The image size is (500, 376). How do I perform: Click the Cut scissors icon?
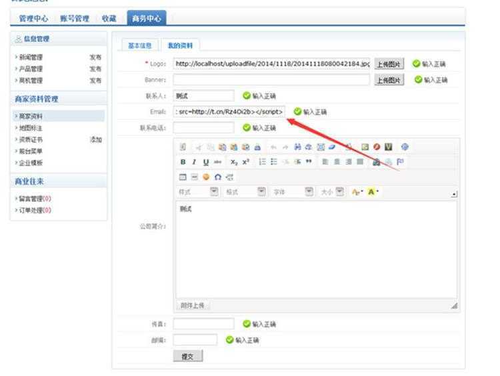pos(199,147)
